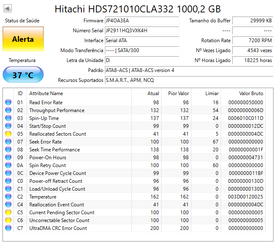Click the Interface field showing Serial ATA
The image size is (276, 244).
[142, 41]
